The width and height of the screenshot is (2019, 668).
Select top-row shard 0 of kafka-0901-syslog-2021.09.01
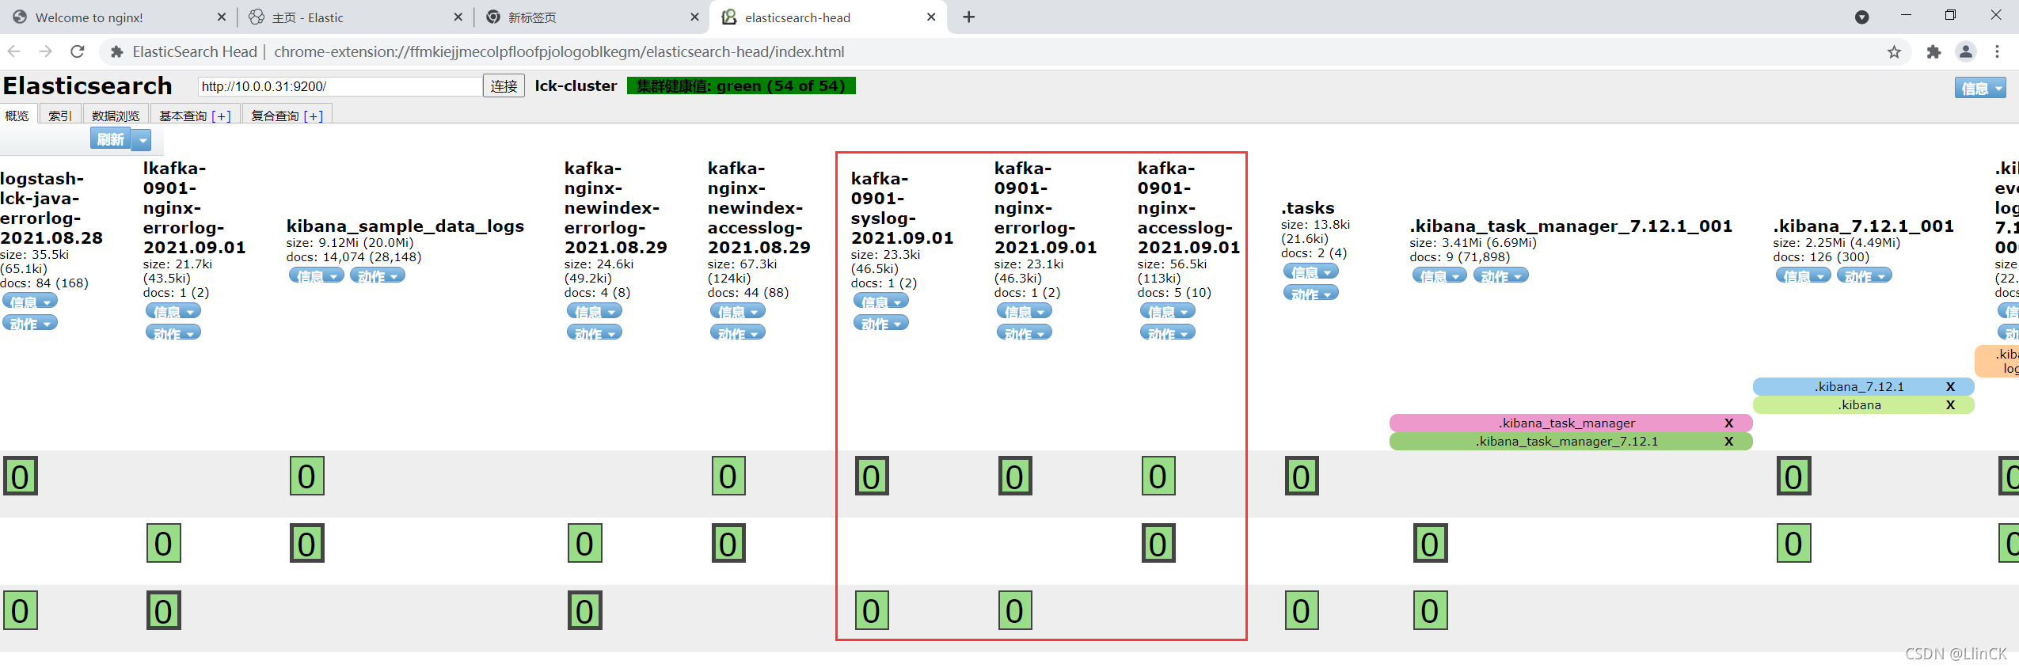(x=872, y=476)
